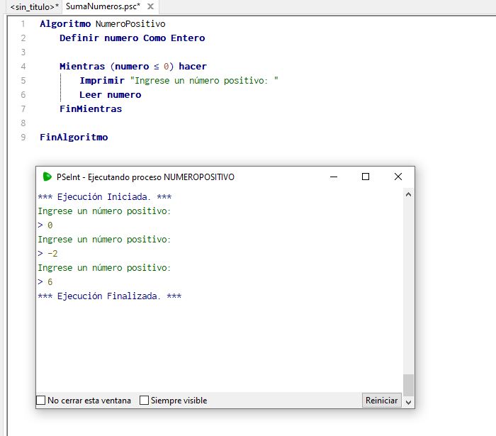496x436 pixels.
Task: Minimize the PSeInt execution window
Action: pyautogui.click(x=334, y=177)
